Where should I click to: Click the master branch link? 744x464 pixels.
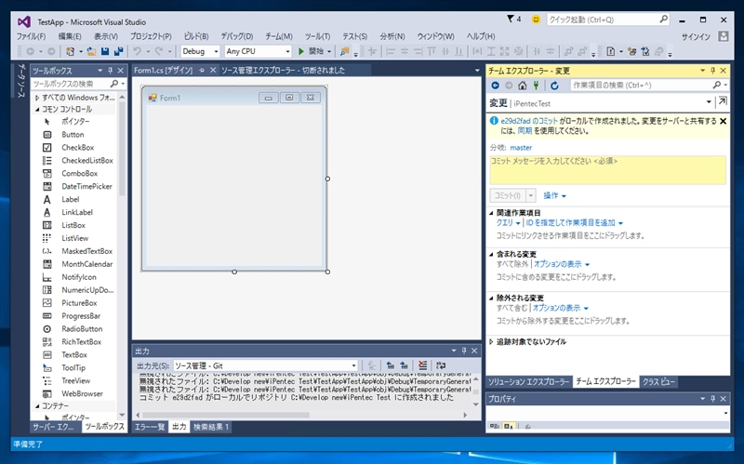521,148
